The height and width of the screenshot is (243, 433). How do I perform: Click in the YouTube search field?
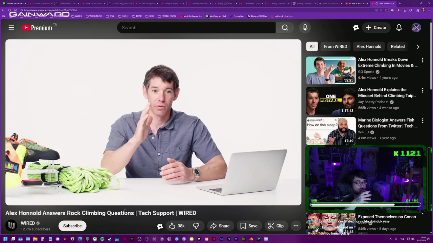click(196, 28)
